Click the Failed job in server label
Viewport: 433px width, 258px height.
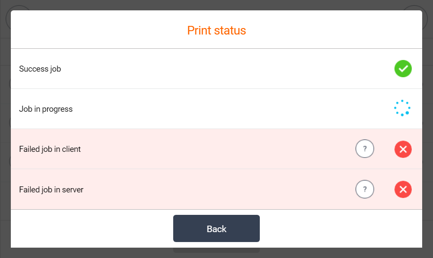51,189
